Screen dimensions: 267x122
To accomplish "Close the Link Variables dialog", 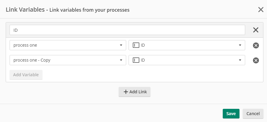I will (x=261, y=10).
